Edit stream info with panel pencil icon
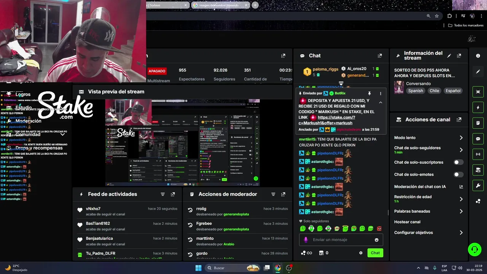Viewport: 487px width, 274px height. 449,56
